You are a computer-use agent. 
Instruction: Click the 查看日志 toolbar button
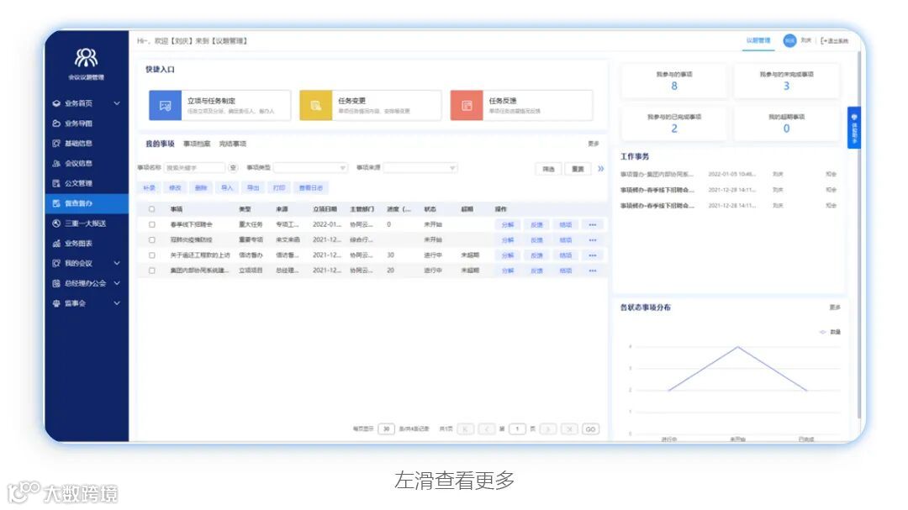pos(311,188)
